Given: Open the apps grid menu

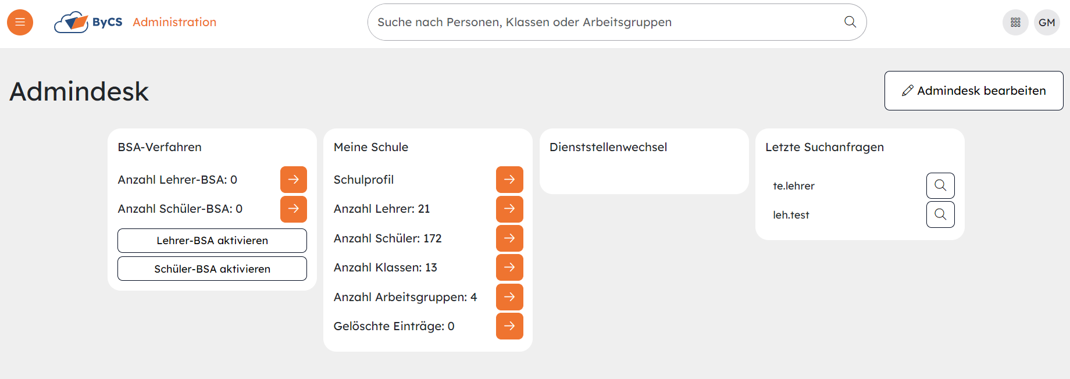Looking at the screenshot, I should point(1015,22).
